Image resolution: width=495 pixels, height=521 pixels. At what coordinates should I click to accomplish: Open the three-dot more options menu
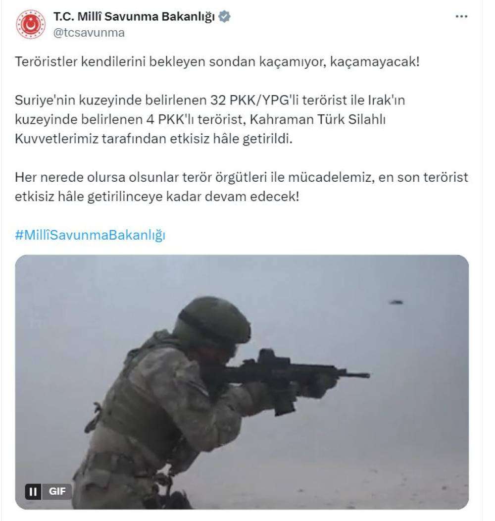coord(461,17)
